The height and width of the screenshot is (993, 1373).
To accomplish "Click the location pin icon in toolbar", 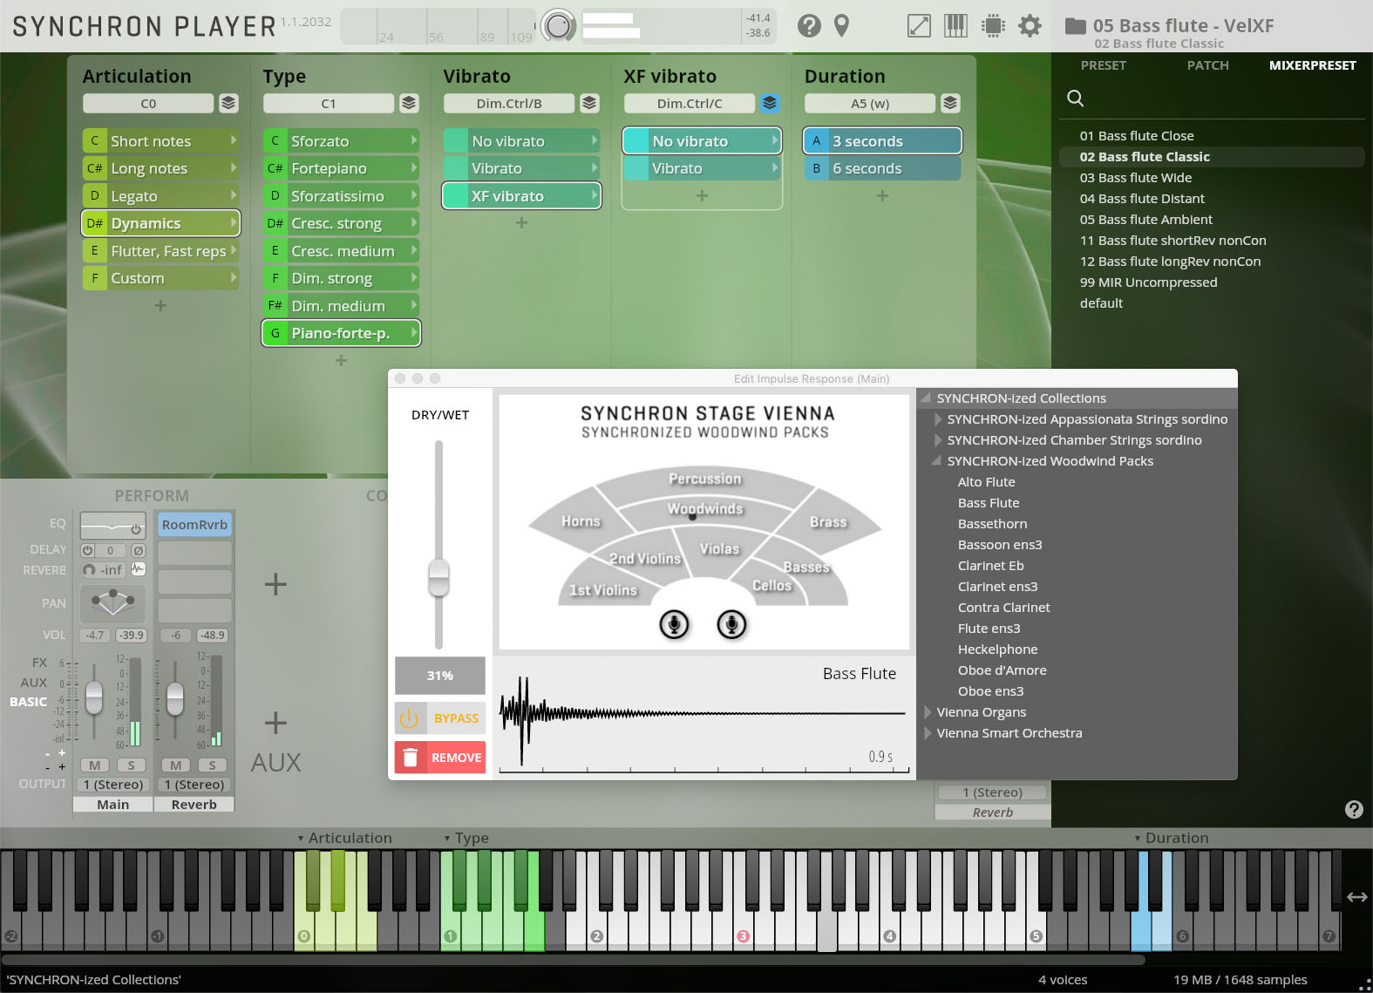I will tap(841, 26).
